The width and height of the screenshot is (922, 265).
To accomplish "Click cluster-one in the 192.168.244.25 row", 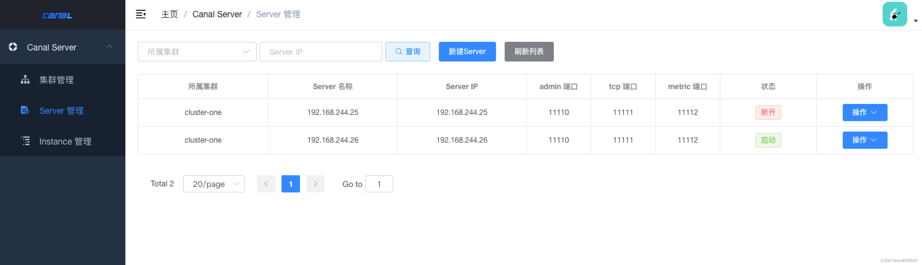I will (x=203, y=113).
